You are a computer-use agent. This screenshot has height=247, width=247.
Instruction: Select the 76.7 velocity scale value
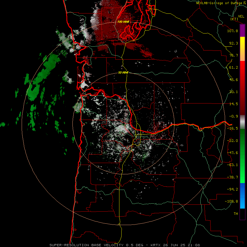point(234,55)
